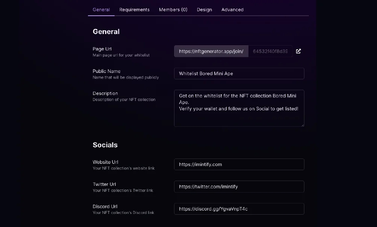Click the Website Url input field
The width and height of the screenshot is (377, 227).
click(x=239, y=165)
